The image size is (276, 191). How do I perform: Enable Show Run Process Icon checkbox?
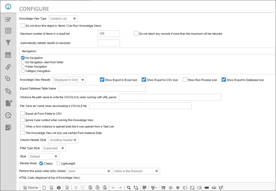tap(185, 80)
